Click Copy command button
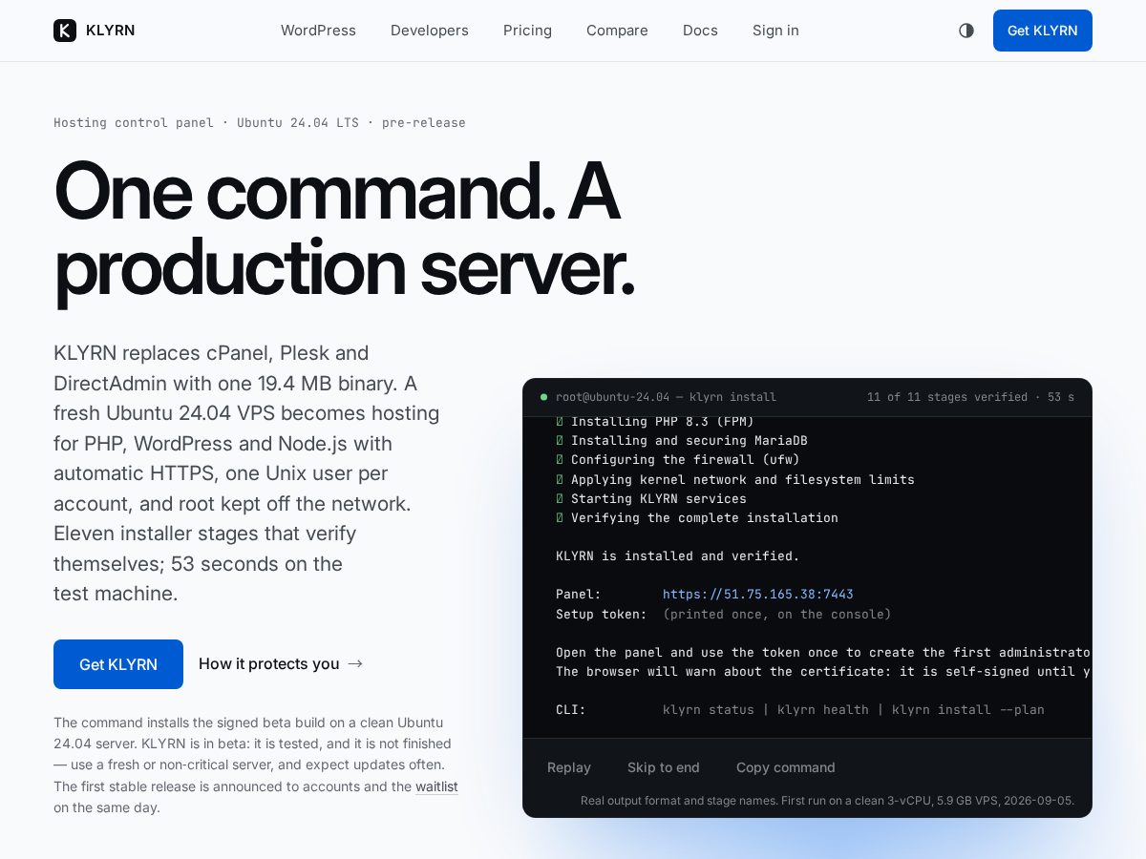The height and width of the screenshot is (859, 1146). 786,767
